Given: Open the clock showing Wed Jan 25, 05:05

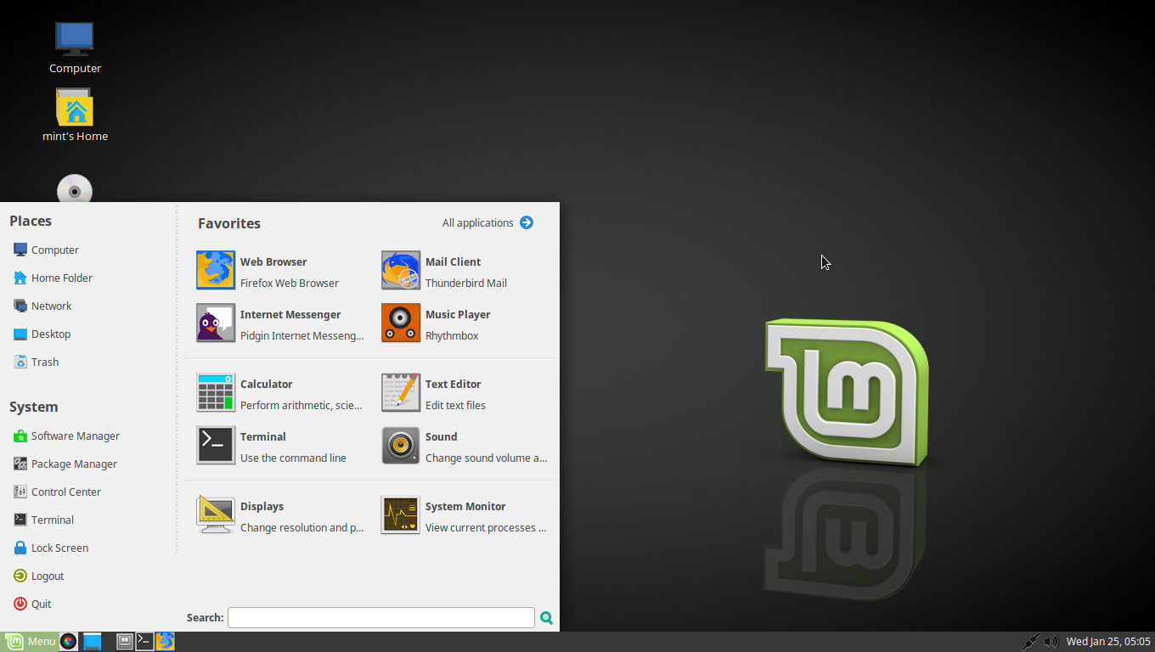Looking at the screenshot, I should tap(1108, 642).
